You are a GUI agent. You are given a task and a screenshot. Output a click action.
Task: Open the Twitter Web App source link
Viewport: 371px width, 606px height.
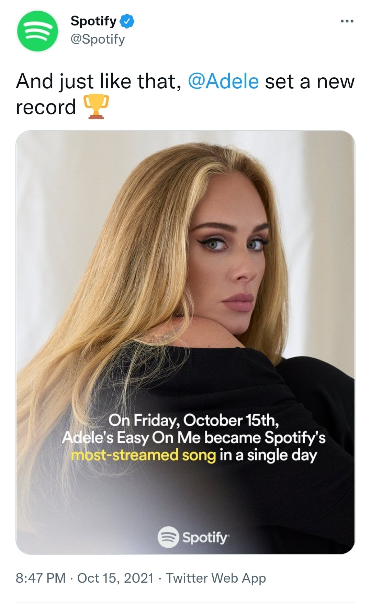point(216,578)
